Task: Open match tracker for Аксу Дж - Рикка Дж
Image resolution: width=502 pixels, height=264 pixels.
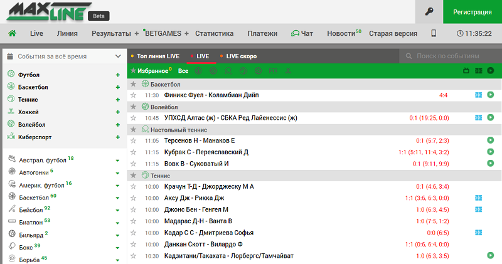Action: click(x=478, y=198)
